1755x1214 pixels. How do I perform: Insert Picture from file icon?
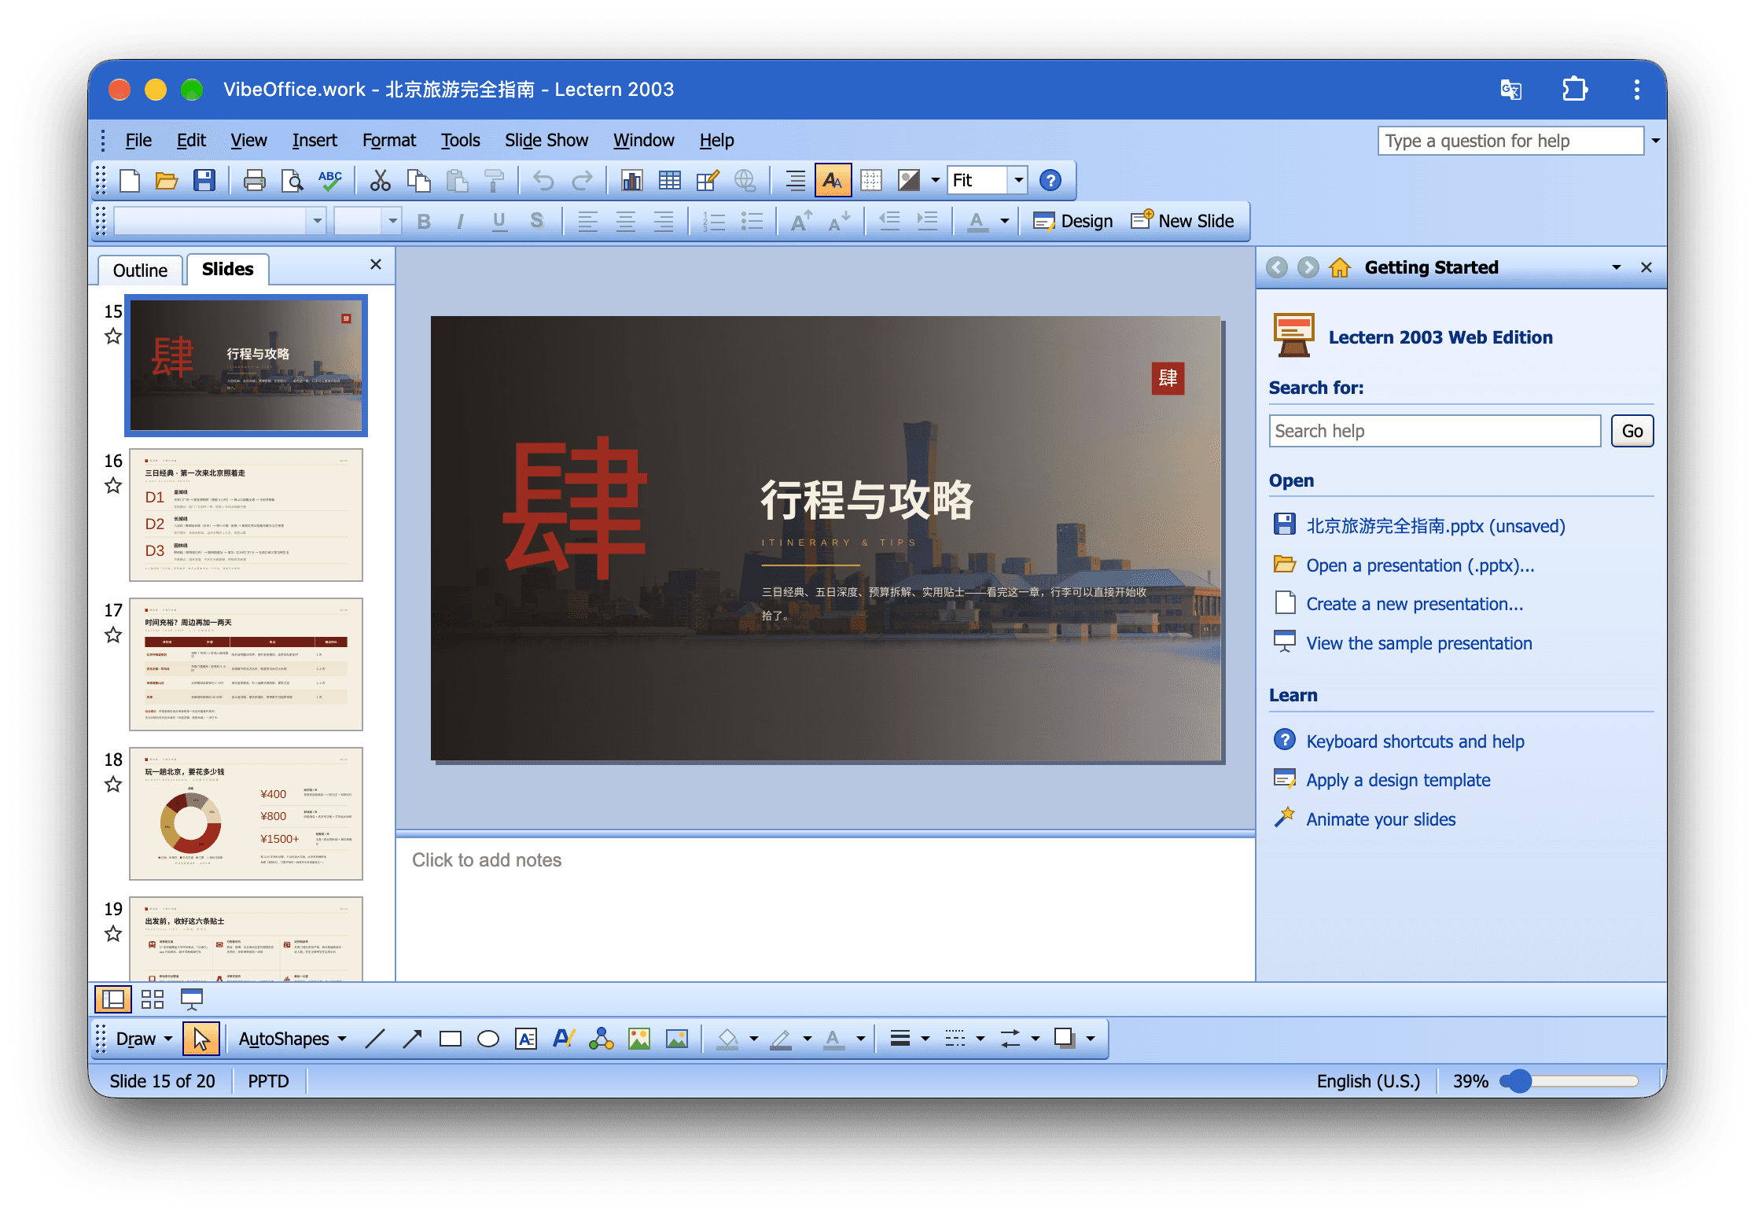(677, 1039)
